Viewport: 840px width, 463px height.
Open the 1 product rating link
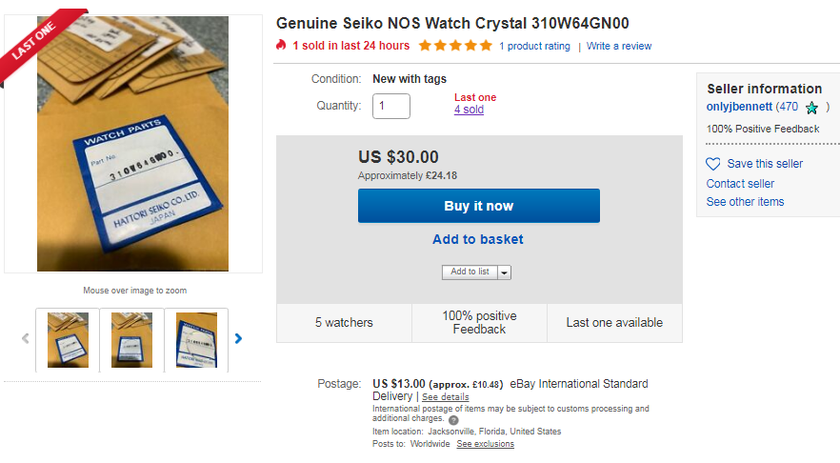[534, 46]
